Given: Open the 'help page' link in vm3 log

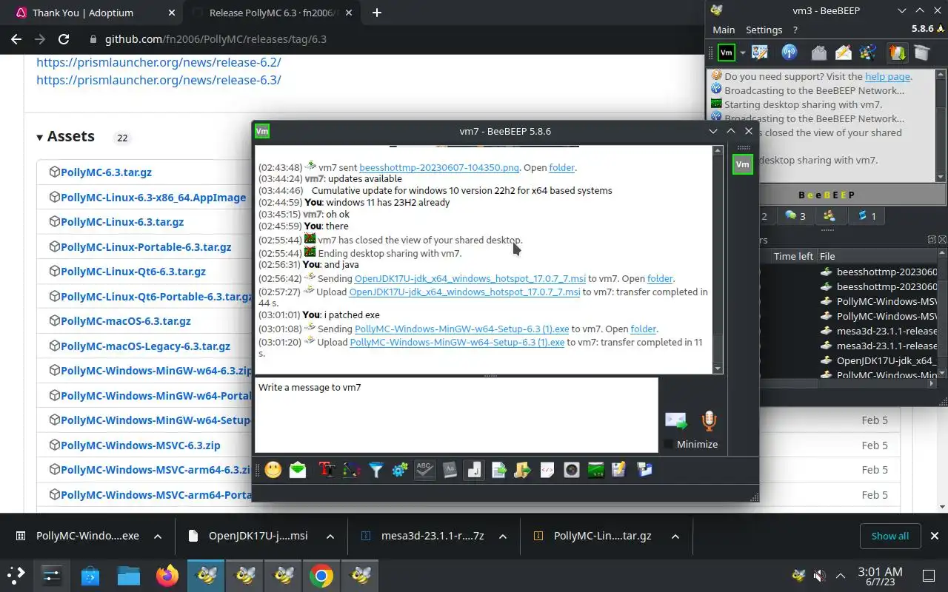Looking at the screenshot, I should coord(887,76).
